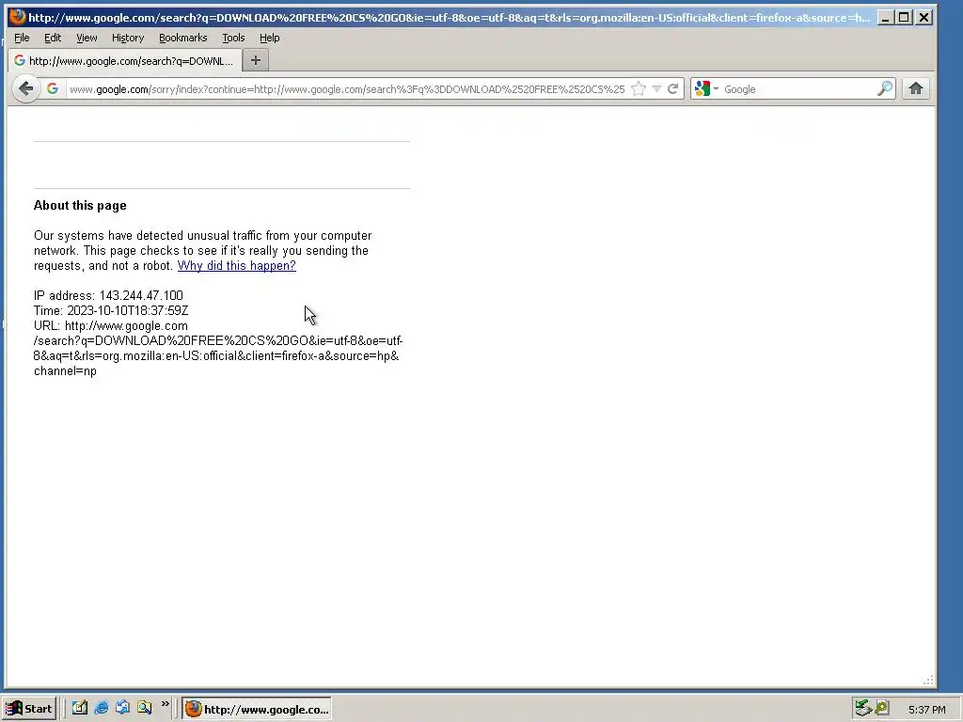Click the magnifying glass search icon
The width and height of the screenshot is (963, 722).
pyautogui.click(x=885, y=89)
